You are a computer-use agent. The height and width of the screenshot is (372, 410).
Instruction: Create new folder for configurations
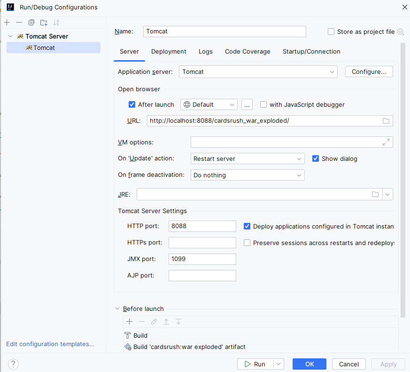tap(44, 23)
